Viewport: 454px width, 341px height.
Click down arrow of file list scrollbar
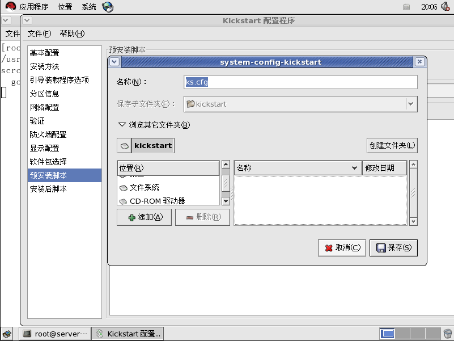413,221
